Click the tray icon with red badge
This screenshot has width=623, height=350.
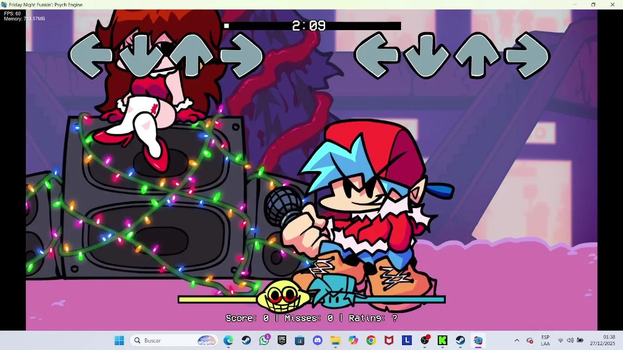pos(530,340)
